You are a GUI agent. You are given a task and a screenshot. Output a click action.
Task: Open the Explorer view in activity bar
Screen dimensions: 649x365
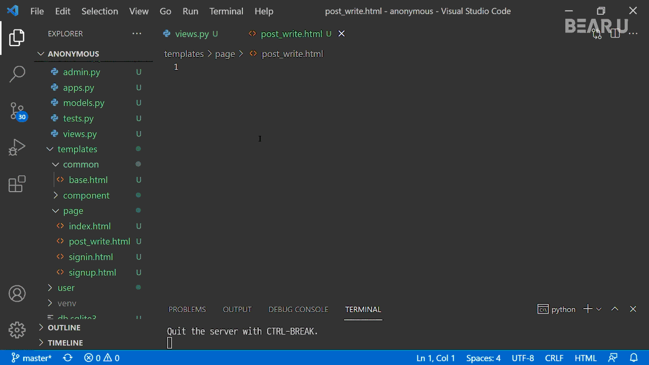17,38
